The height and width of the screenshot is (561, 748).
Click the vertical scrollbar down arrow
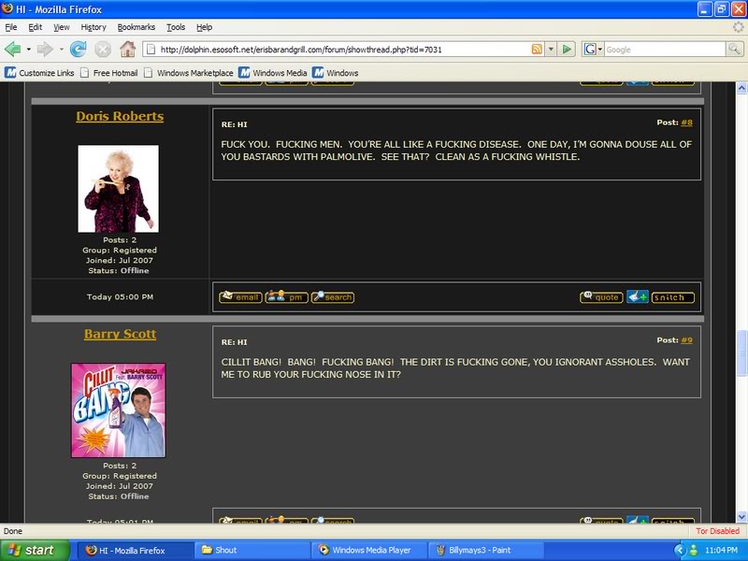click(741, 516)
